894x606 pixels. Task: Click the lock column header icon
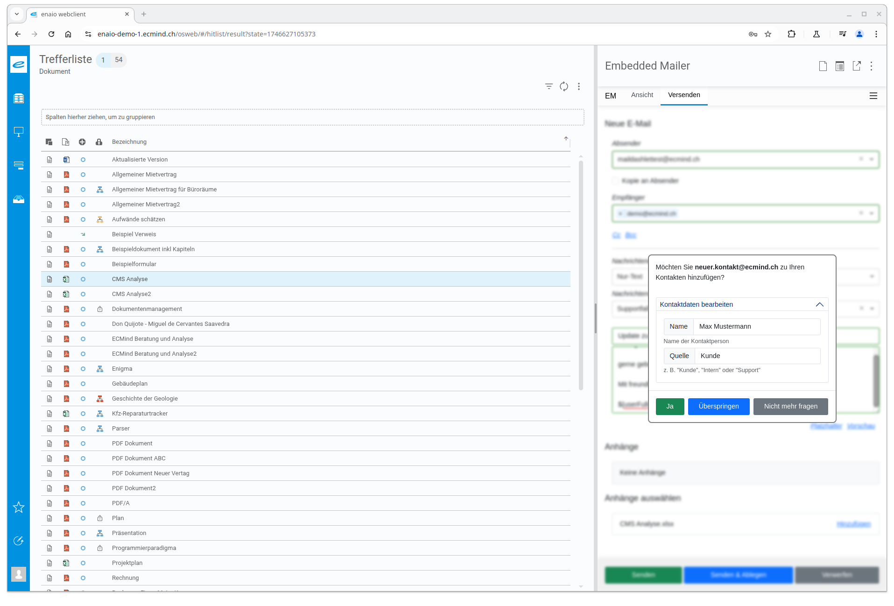[99, 142]
